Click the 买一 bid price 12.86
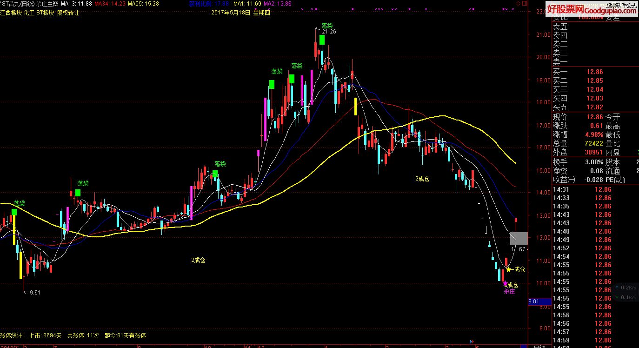The width and height of the screenshot is (639, 348). tap(595, 72)
